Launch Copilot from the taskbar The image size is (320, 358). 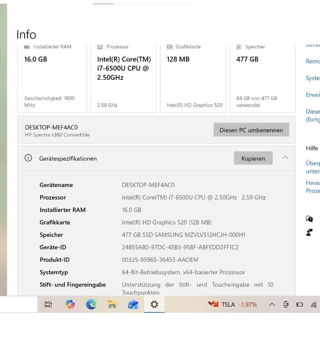click(x=70, y=304)
